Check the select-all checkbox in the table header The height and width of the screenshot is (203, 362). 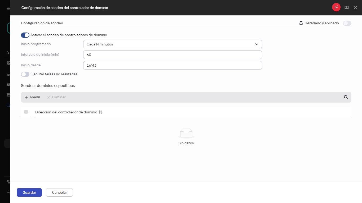click(x=26, y=112)
